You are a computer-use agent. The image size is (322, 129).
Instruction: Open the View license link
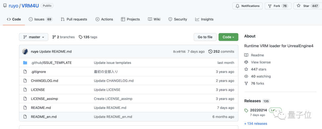click(261, 62)
